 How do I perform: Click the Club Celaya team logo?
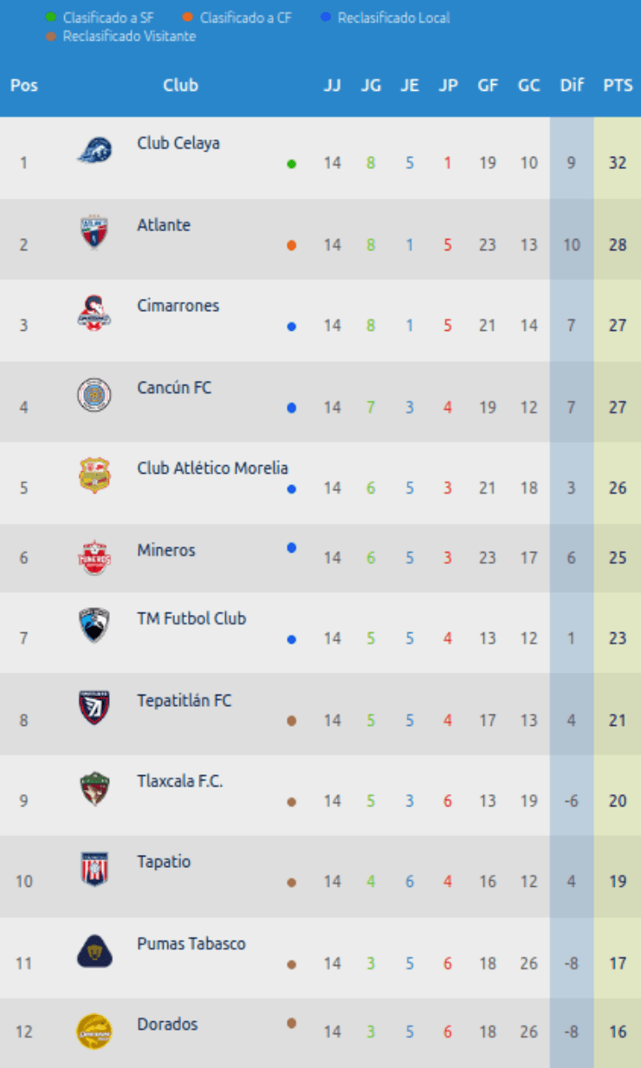tap(94, 151)
